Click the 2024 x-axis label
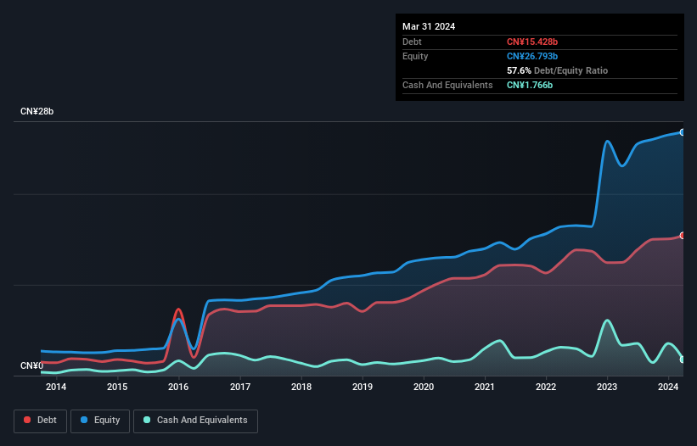The image size is (697, 446). pyautogui.click(x=668, y=387)
